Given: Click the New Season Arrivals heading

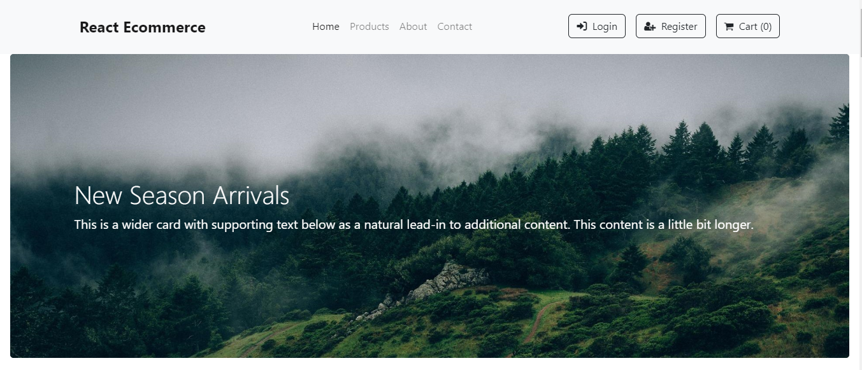Looking at the screenshot, I should pyautogui.click(x=182, y=196).
